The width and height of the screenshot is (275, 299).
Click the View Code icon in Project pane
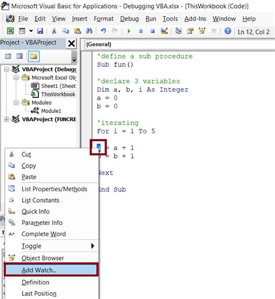click(x=8, y=56)
